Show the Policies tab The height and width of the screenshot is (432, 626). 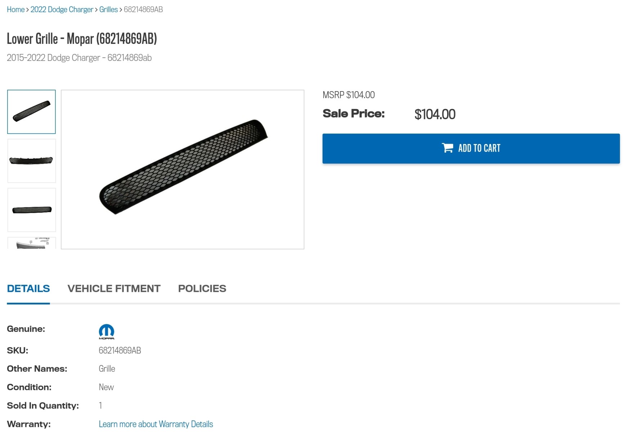202,288
